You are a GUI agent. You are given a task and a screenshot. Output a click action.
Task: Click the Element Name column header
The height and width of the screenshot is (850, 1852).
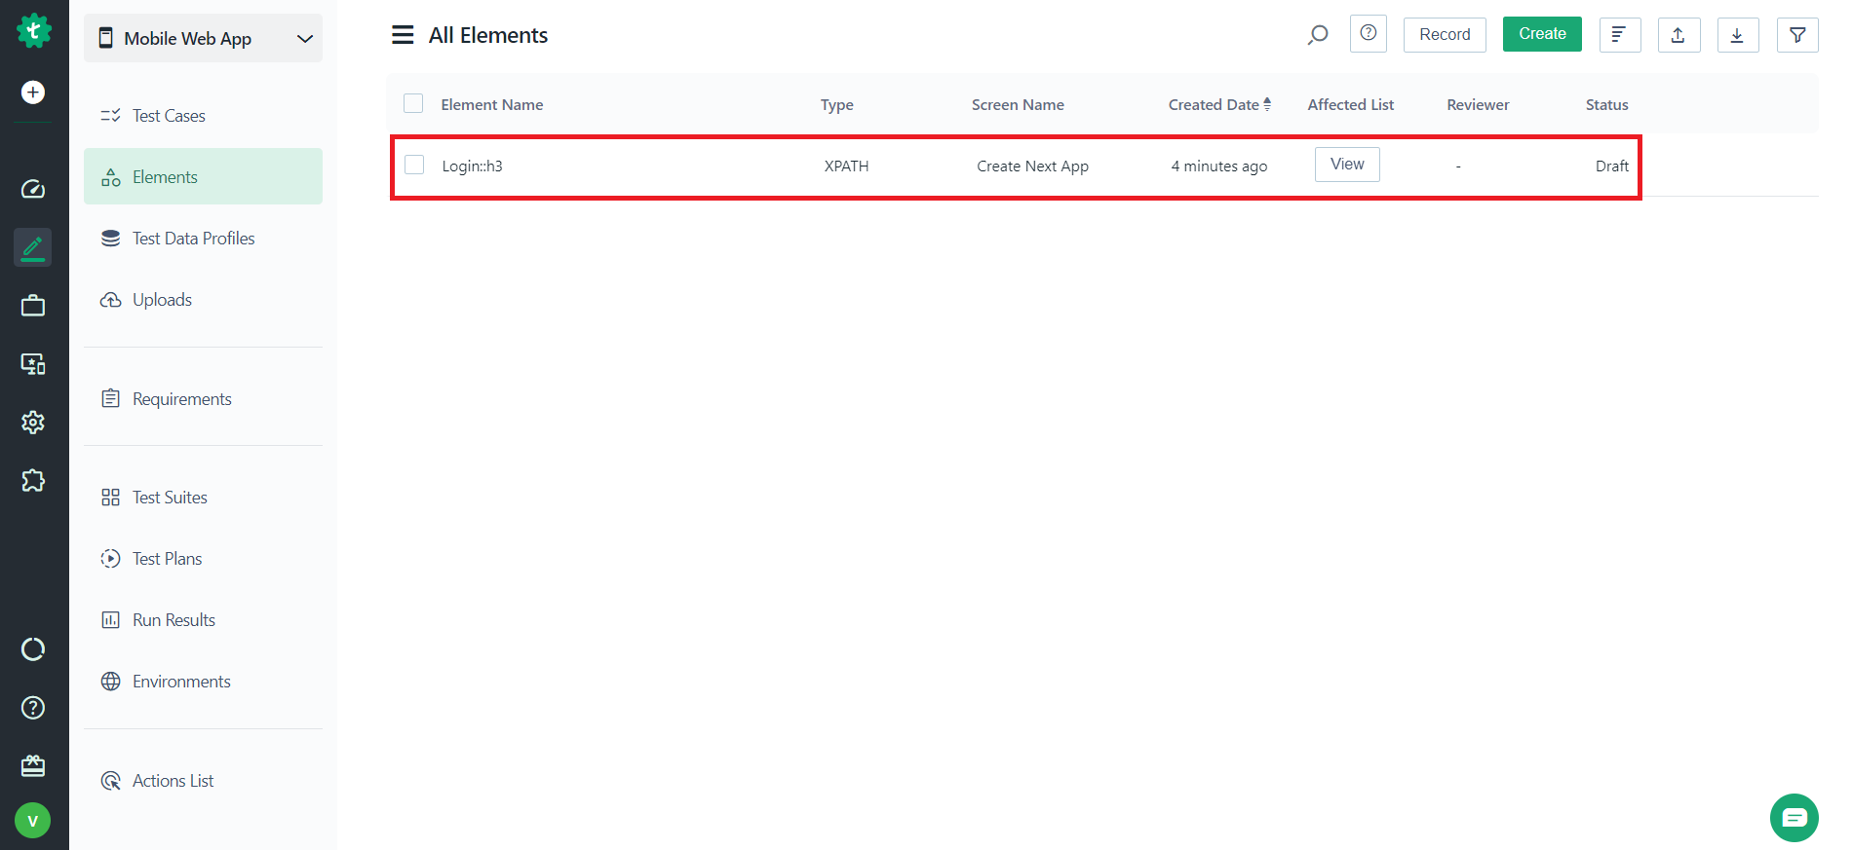(492, 105)
